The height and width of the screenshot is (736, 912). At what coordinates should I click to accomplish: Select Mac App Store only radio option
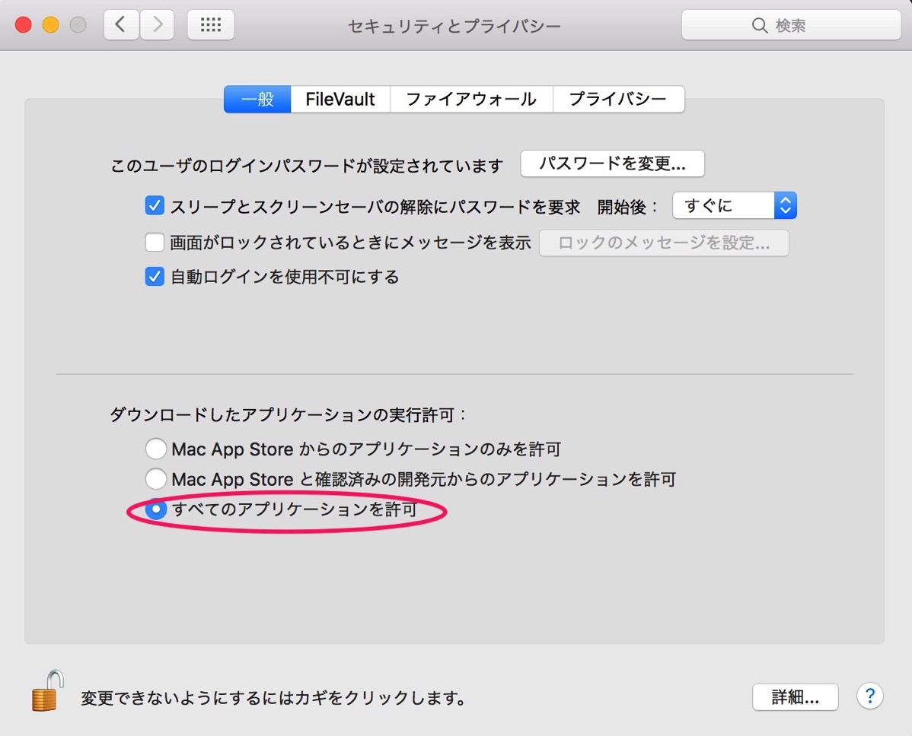[x=156, y=449]
